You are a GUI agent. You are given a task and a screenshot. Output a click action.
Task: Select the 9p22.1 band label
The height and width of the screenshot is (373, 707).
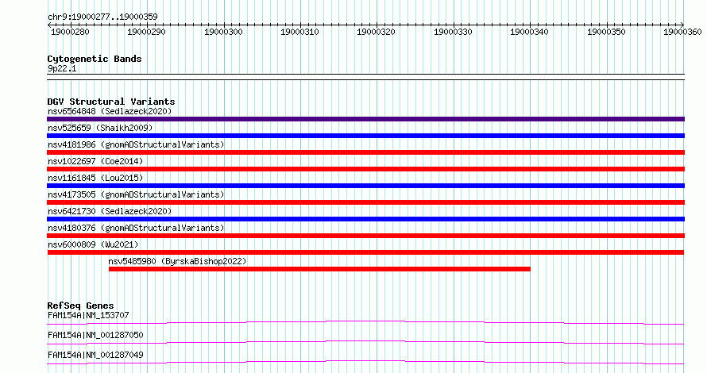pyautogui.click(x=62, y=68)
